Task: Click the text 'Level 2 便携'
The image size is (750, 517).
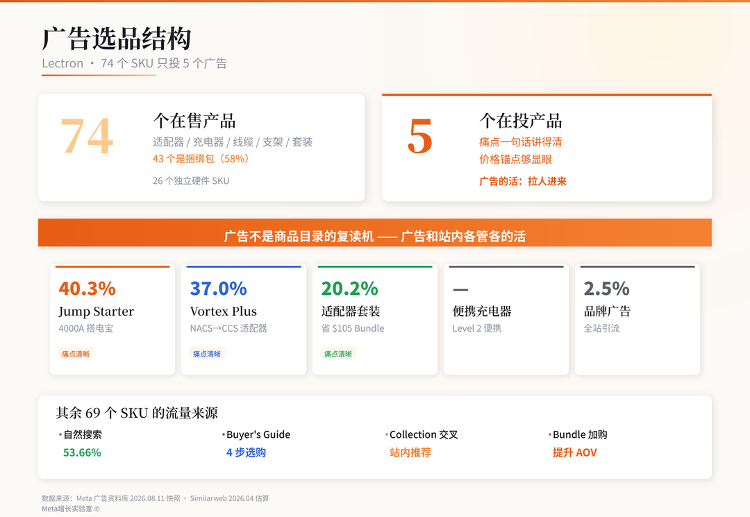Action: (477, 328)
